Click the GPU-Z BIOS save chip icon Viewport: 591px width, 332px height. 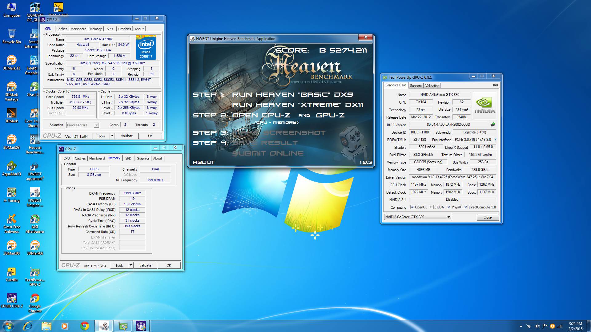click(x=493, y=124)
